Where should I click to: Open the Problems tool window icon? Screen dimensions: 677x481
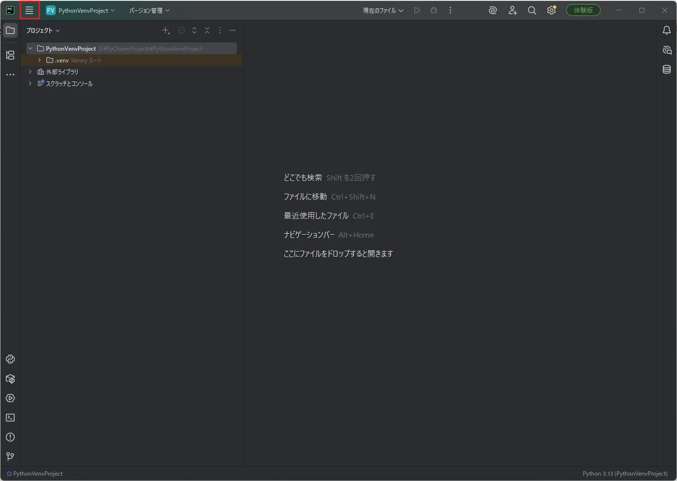coord(10,437)
